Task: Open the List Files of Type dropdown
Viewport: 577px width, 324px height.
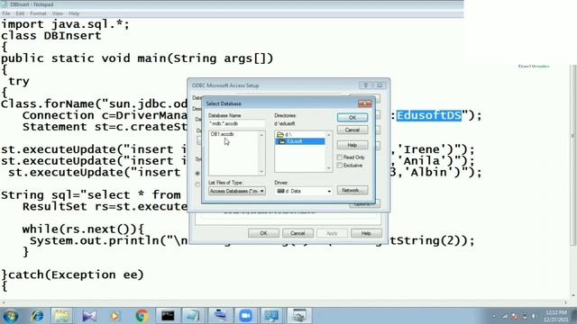Action: tap(236, 191)
